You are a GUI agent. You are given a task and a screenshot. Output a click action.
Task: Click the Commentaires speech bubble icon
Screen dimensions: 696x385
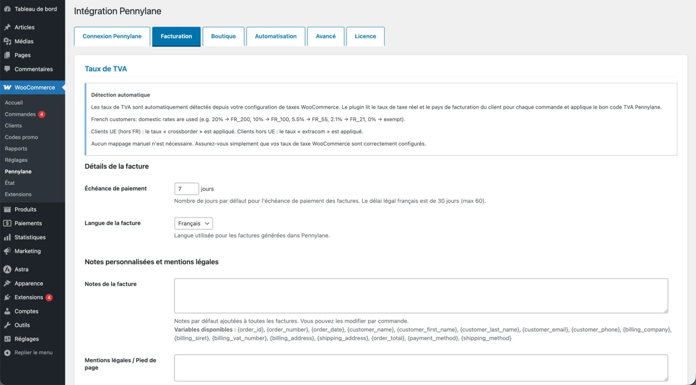7,69
